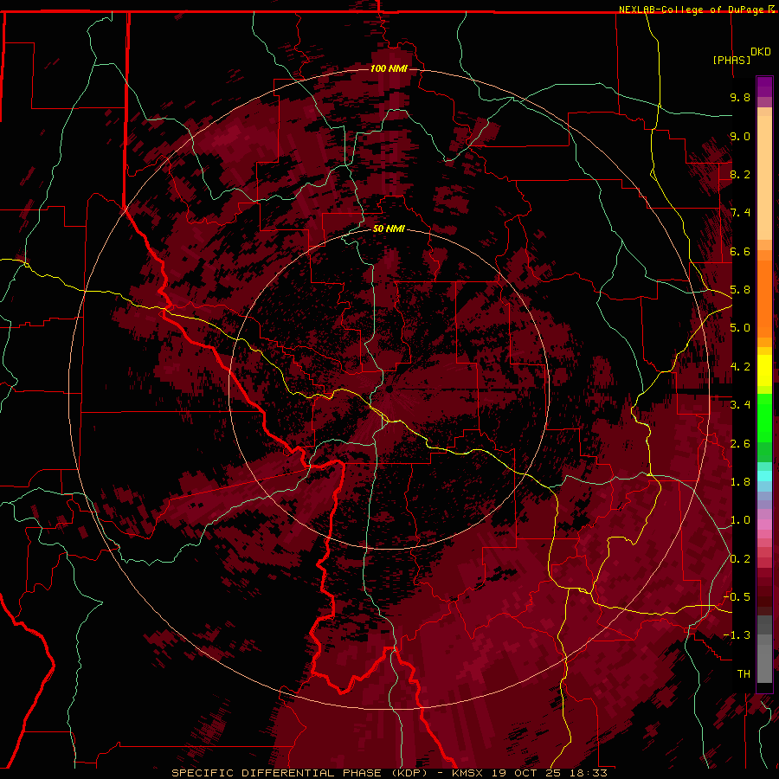779x779 pixels.
Task: Click the 0.2 scale value
Action: 740,559
